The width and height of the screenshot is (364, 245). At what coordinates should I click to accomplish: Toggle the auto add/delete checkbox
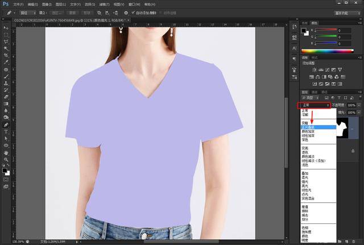pos(133,13)
